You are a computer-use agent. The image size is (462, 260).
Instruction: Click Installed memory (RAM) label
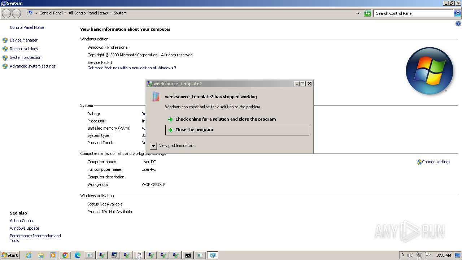109,128
